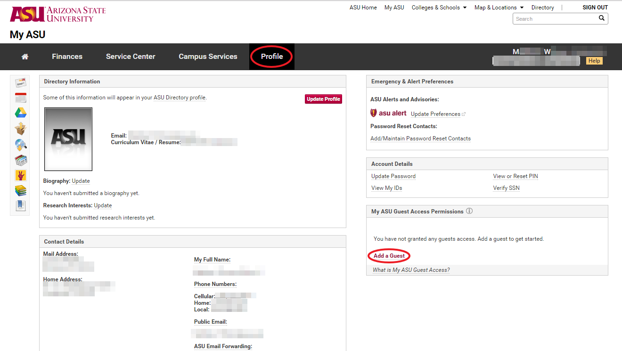This screenshot has height=351, width=622.
Task: Select the Google Drive icon
Action: point(20,112)
